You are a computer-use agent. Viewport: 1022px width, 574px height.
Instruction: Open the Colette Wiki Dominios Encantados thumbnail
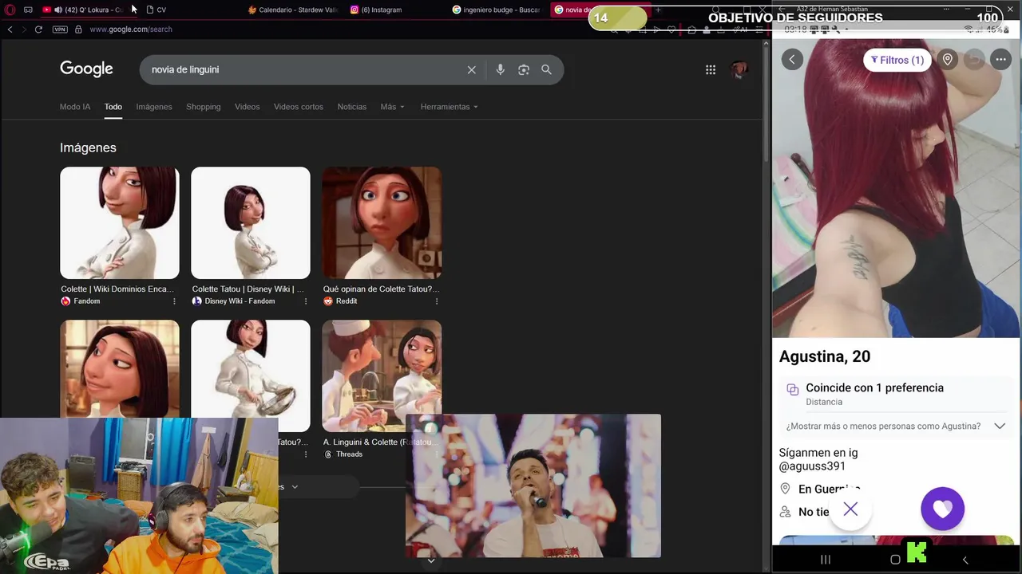pyautogui.click(x=120, y=222)
